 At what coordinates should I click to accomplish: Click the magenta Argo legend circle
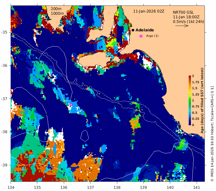tap(141, 36)
